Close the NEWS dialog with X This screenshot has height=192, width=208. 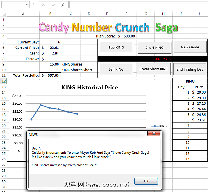tap(154, 133)
